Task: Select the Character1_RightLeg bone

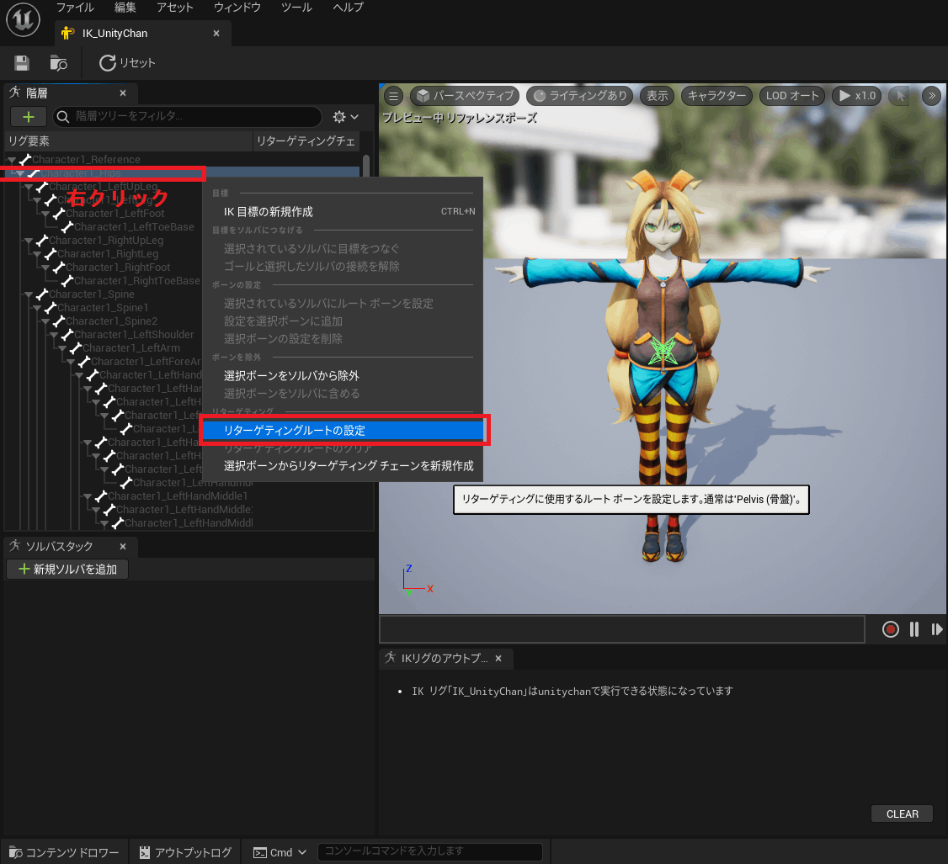Action: [x=108, y=254]
